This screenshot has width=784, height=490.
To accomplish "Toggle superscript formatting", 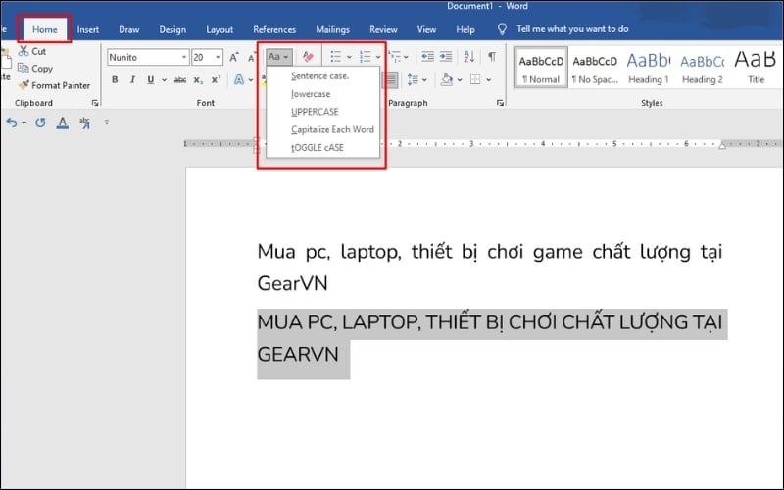I will [216, 80].
